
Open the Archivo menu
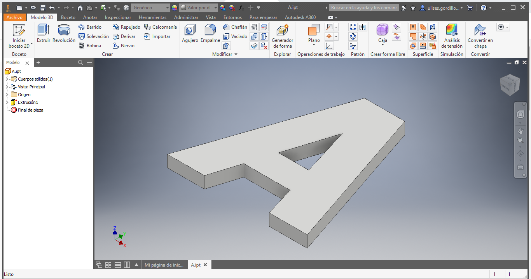click(15, 17)
